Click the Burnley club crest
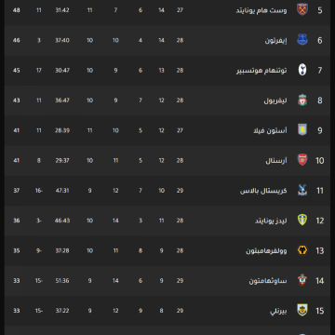Image resolution: width=335 pixels, height=335 pixels. tap(302, 311)
